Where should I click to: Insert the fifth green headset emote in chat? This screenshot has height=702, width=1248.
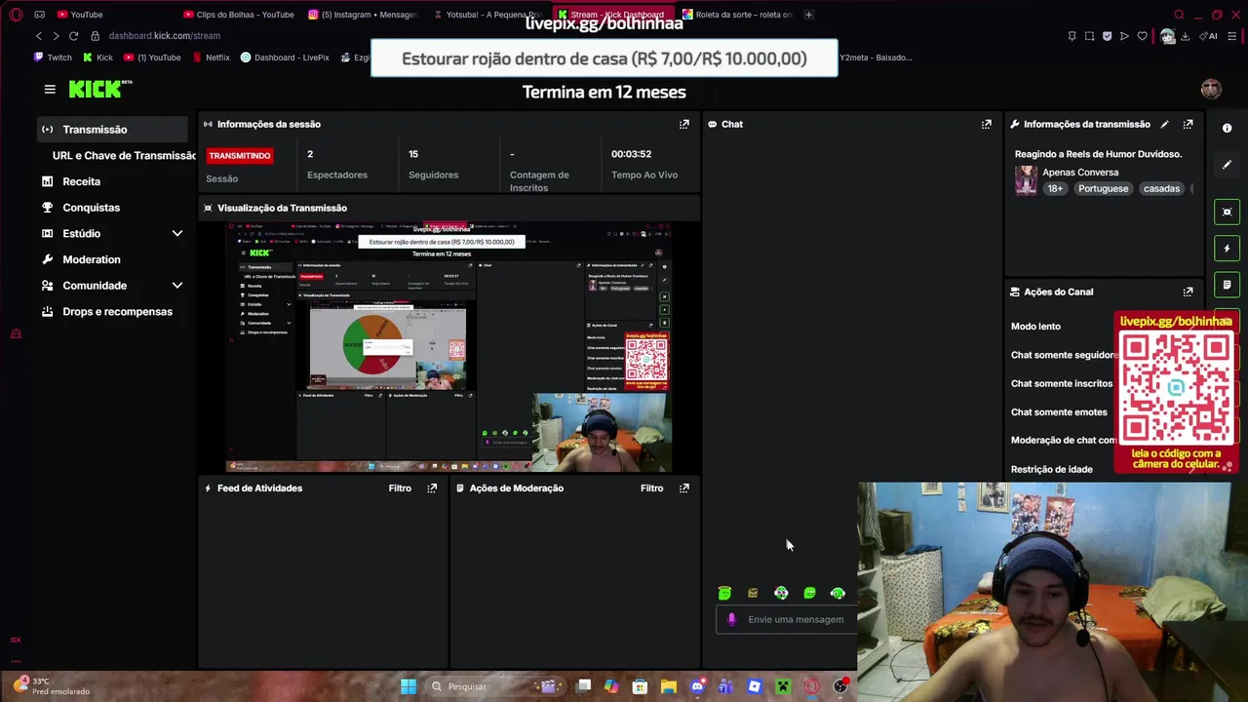click(838, 593)
